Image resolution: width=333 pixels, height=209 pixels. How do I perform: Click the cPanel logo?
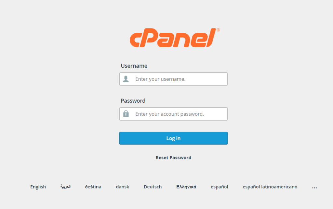pyautogui.click(x=173, y=38)
